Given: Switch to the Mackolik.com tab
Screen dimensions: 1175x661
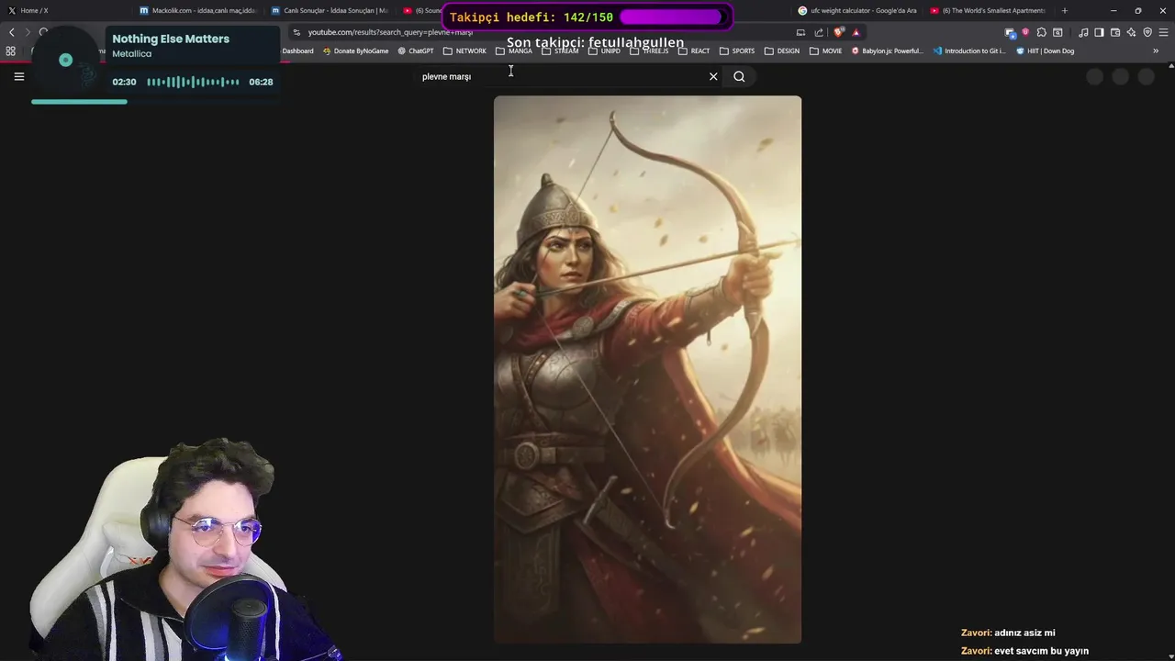Looking at the screenshot, I should coord(197,10).
